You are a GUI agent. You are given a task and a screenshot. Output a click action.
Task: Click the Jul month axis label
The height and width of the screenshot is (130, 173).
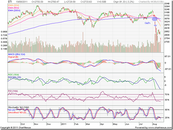pos(141,124)
